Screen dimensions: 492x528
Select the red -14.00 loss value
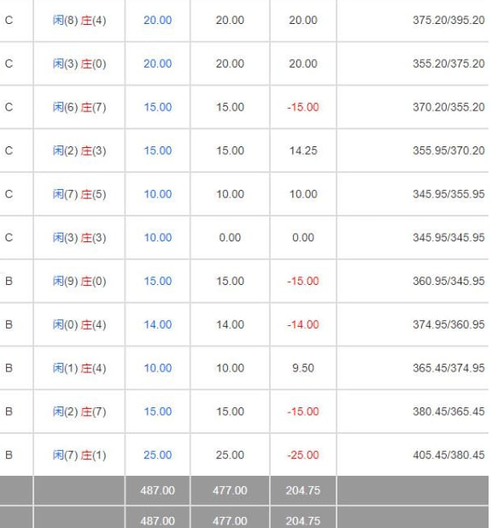coord(302,324)
